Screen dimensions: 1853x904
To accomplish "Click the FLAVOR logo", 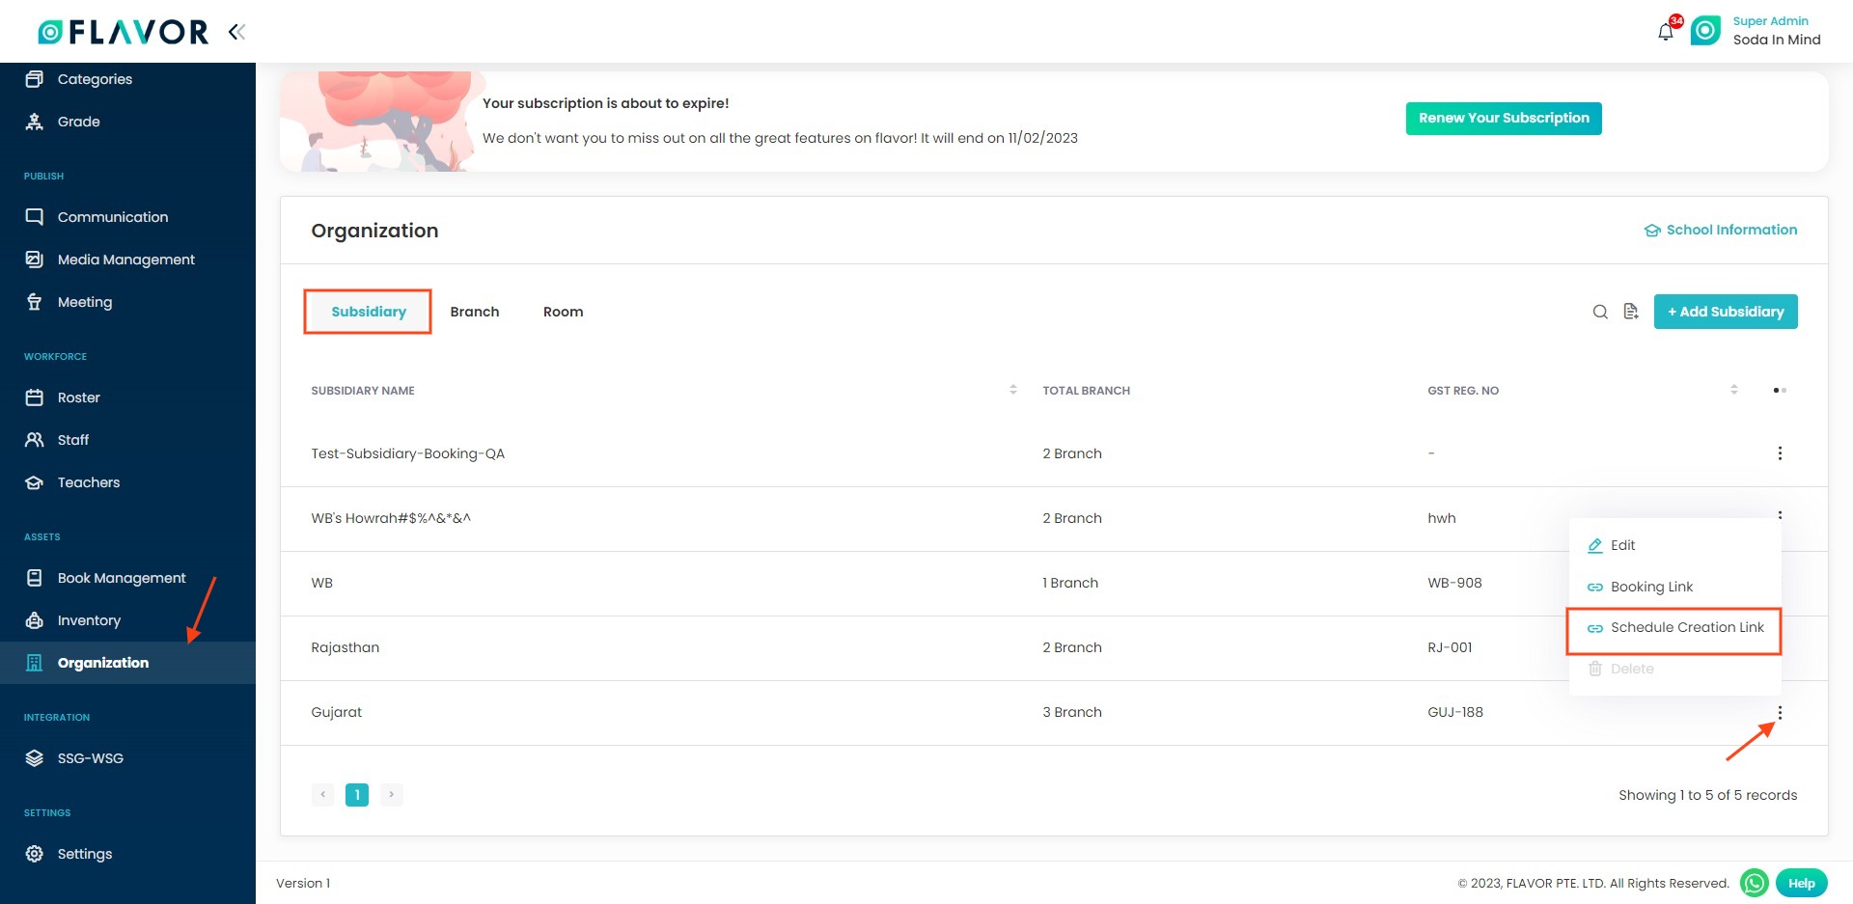I will click(123, 32).
